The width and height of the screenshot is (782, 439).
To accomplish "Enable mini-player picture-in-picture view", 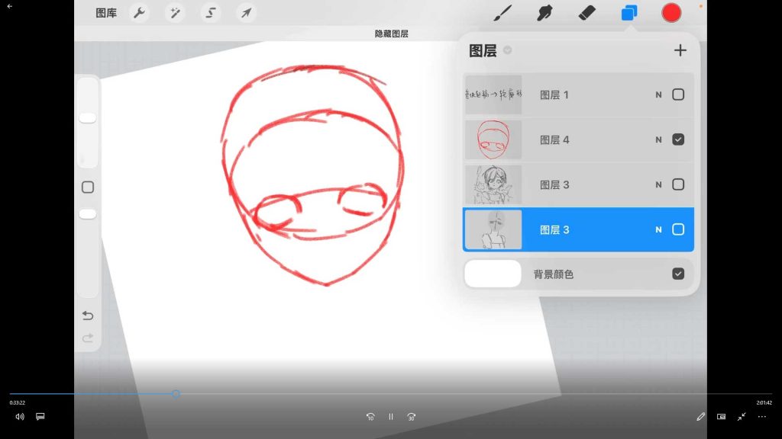I will pyautogui.click(x=721, y=417).
